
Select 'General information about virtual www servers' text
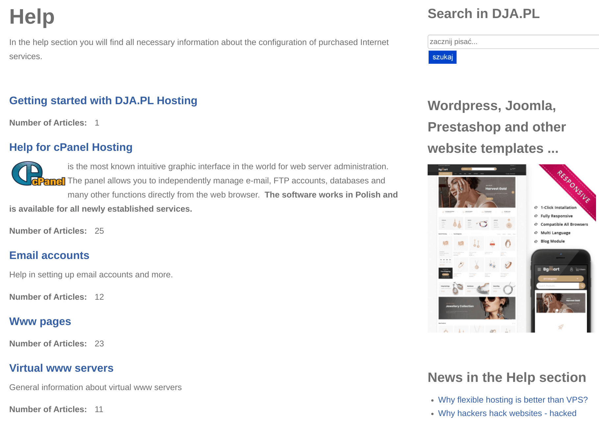95,387
